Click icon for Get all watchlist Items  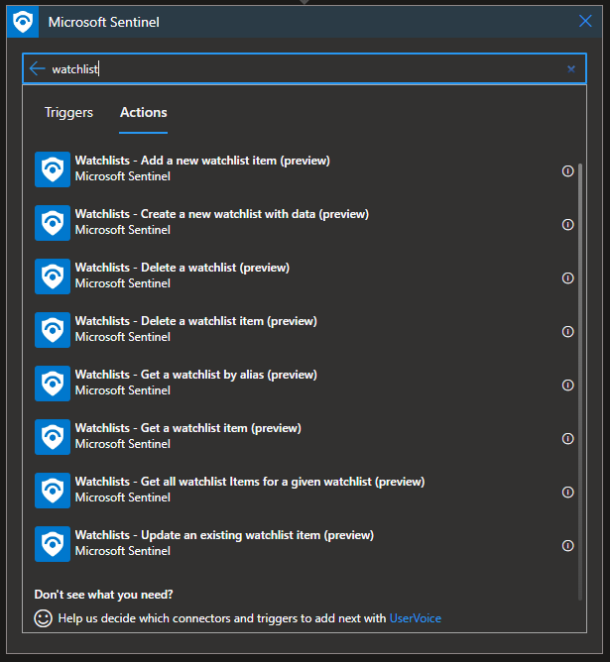[53, 491]
